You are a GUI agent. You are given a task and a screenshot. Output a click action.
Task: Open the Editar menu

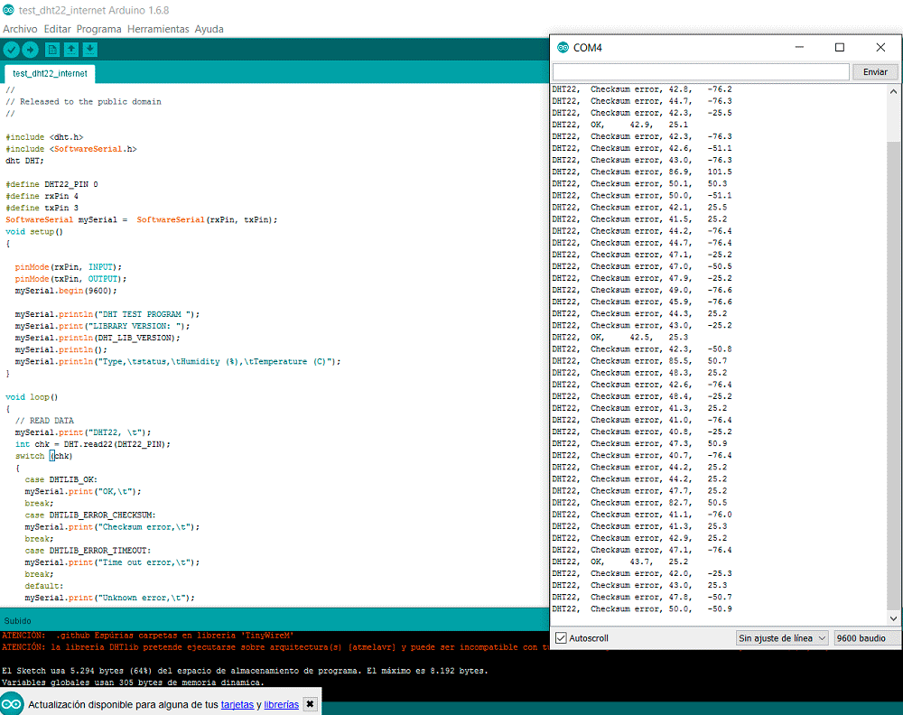[58, 29]
